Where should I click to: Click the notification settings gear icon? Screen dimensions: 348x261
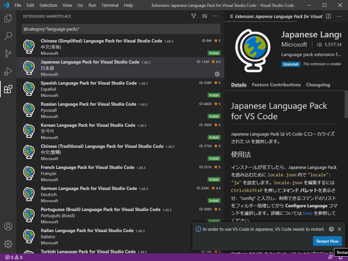click(331, 229)
